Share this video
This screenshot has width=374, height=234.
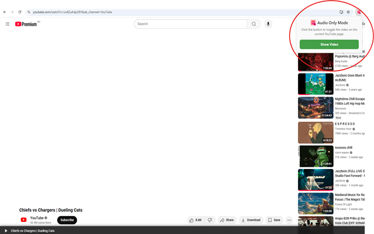click(227, 220)
